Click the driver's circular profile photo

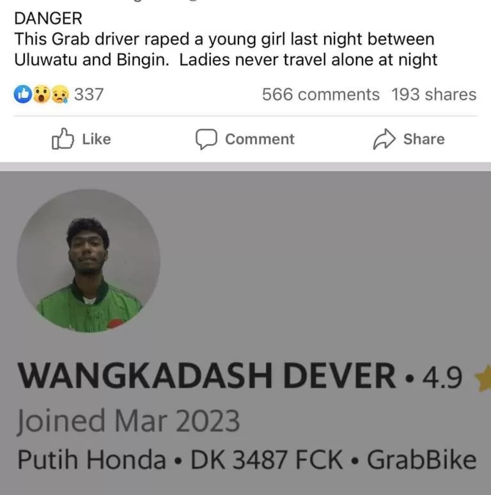pyautogui.click(x=88, y=260)
